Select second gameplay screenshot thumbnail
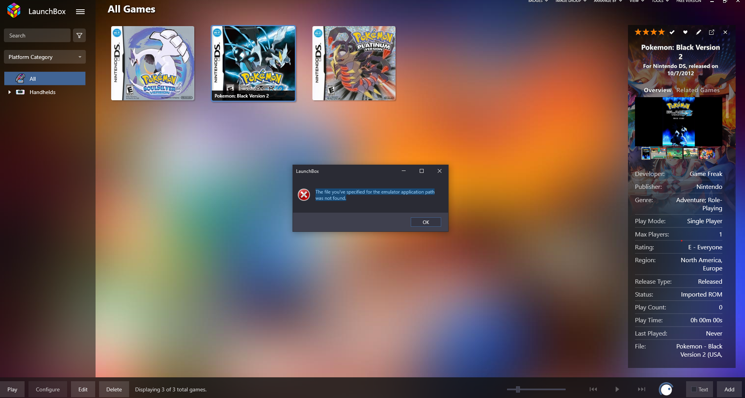Viewport: 745px width, 398px height. [658, 153]
